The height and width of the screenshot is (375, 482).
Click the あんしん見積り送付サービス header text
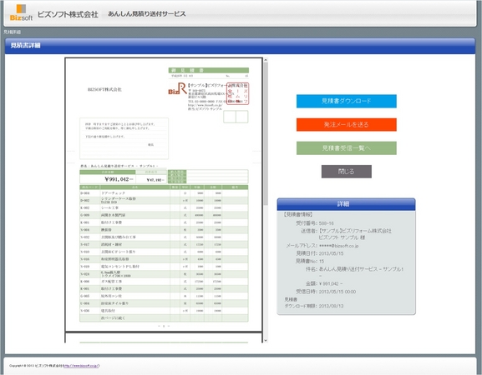(147, 14)
